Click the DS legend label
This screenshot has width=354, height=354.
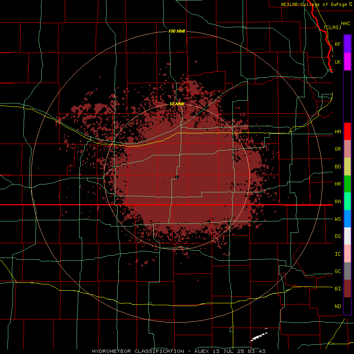point(338,236)
